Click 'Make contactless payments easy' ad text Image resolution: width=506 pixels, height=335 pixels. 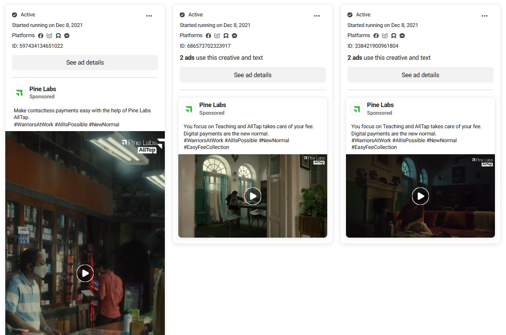[82, 114]
